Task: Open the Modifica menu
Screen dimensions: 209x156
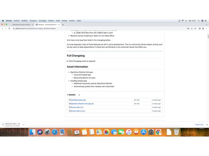Action: [x=24, y=21]
